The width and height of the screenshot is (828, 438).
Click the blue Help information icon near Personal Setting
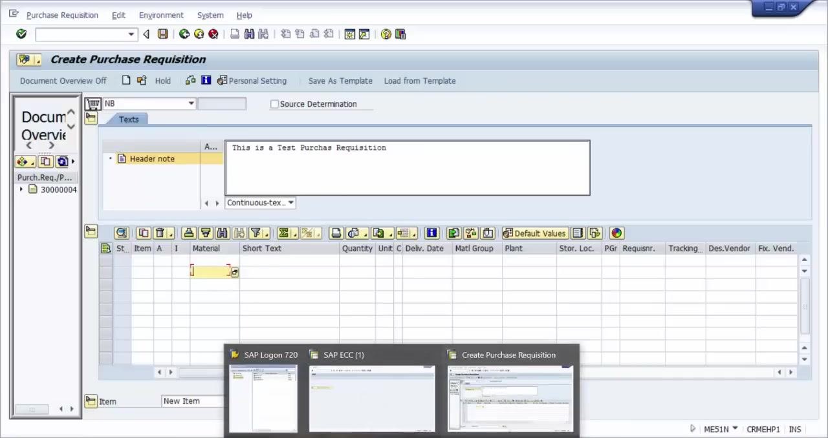point(206,81)
